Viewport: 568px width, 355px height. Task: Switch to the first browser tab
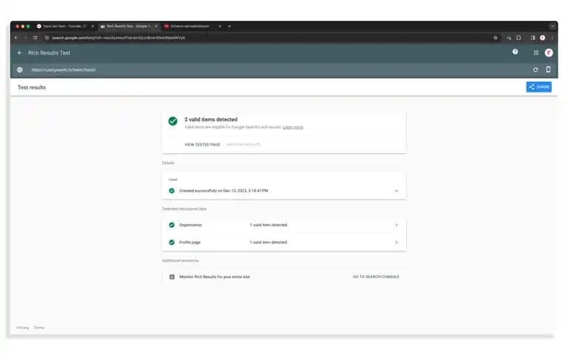pos(65,26)
